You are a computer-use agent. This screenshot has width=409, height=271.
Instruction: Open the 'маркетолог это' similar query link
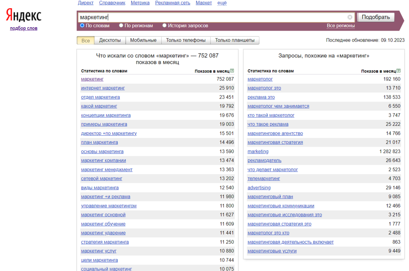pos(264,88)
